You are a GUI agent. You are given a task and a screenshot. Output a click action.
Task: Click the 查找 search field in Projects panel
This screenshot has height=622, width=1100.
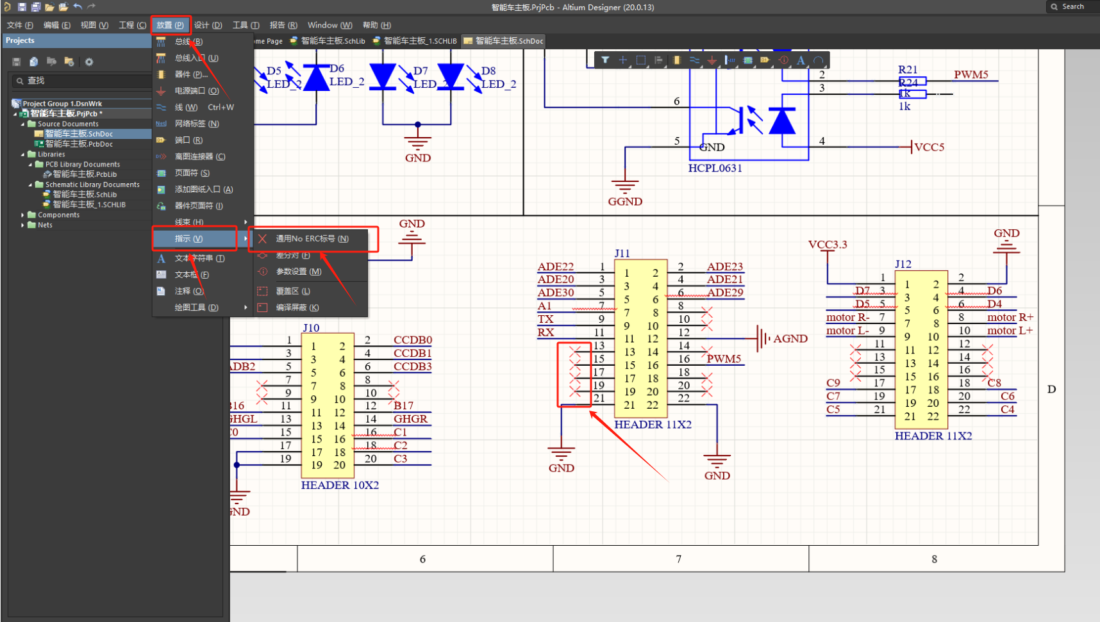(81, 81)
